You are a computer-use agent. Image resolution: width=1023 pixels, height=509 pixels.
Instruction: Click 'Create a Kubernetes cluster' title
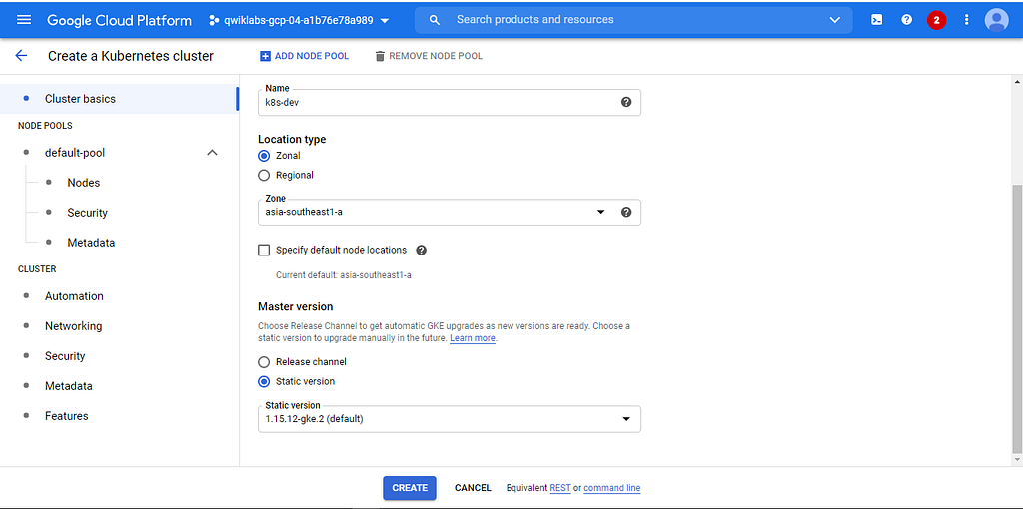point(131,56)
